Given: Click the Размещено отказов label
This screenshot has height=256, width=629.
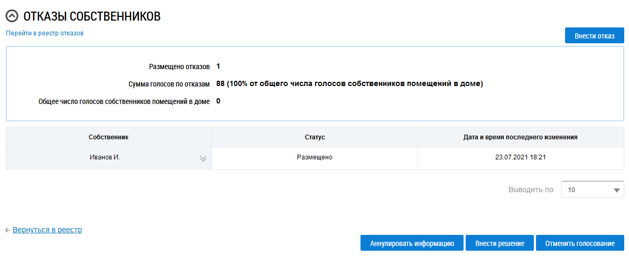Looking at the screenshot, I should pyautogui.click(x=180, y=67).
